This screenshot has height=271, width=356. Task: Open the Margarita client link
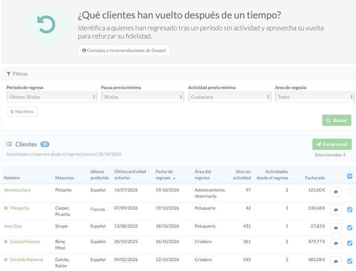19,208
